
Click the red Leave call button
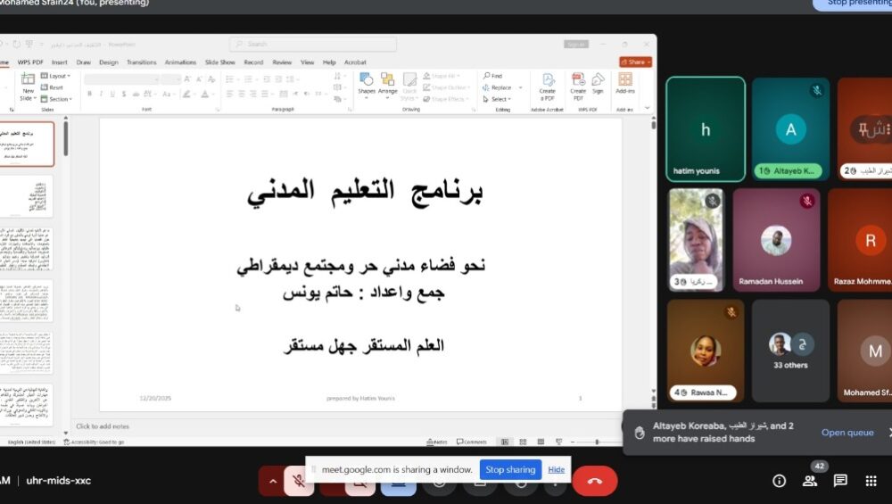(x=594, y=481)
